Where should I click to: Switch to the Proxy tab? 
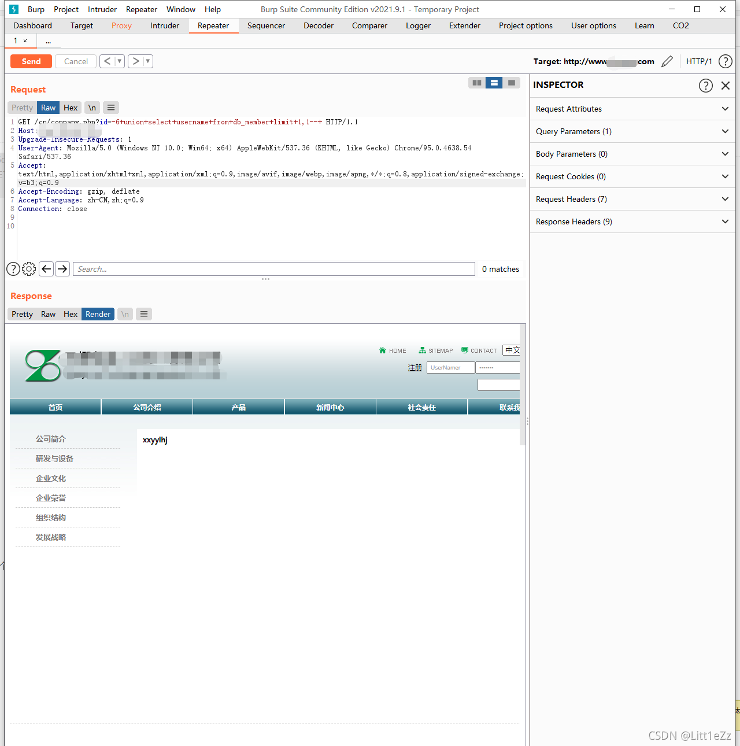(x=121, y=25)
